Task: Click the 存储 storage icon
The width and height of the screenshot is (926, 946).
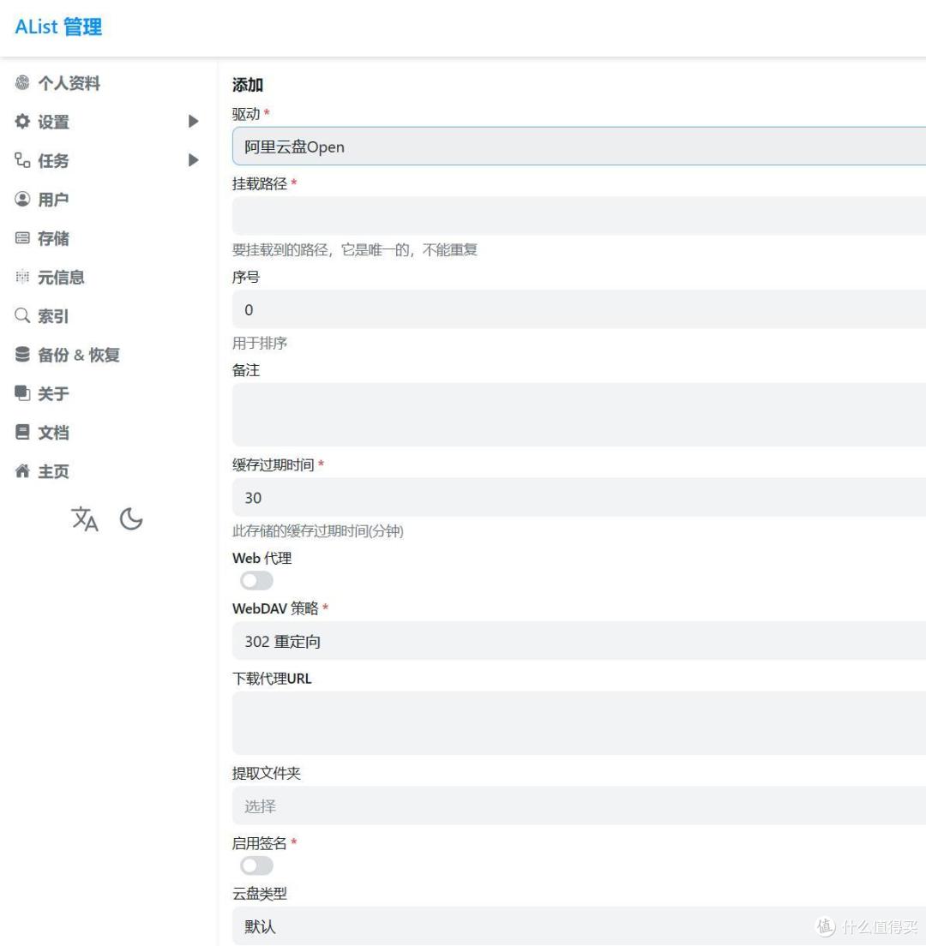Action: click(22, 237)
